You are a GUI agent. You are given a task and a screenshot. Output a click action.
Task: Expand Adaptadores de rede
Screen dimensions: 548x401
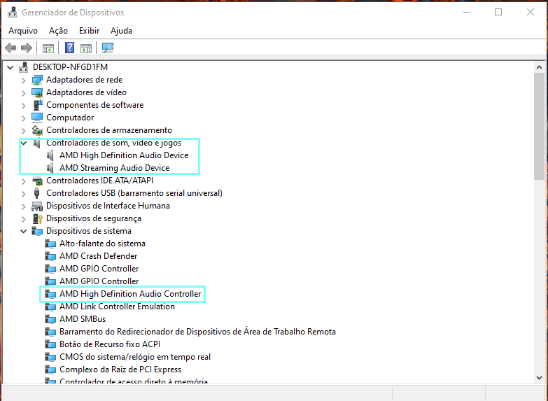(x=23, y=80)
